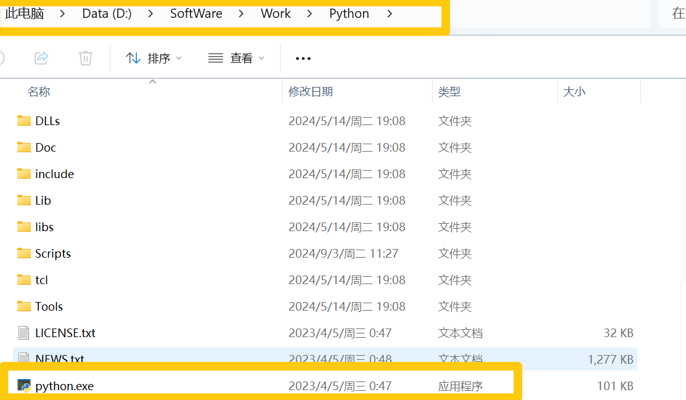Select the libs folder icon

(24, 227)
